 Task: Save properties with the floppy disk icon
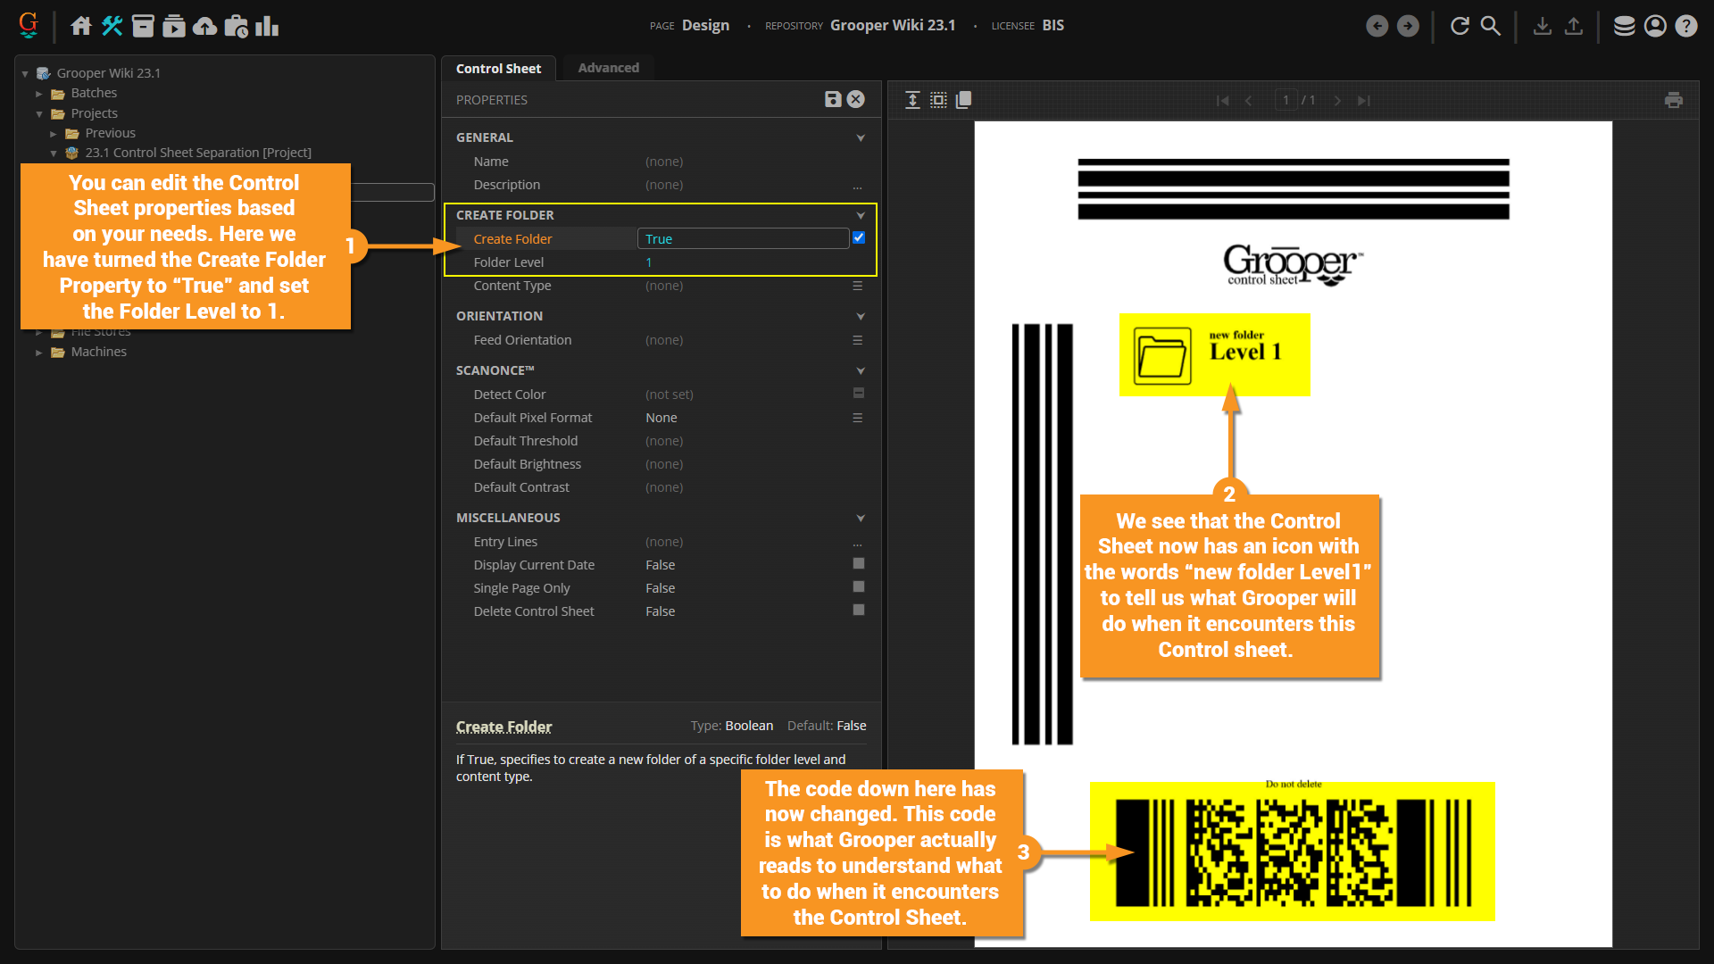(832, 99)
